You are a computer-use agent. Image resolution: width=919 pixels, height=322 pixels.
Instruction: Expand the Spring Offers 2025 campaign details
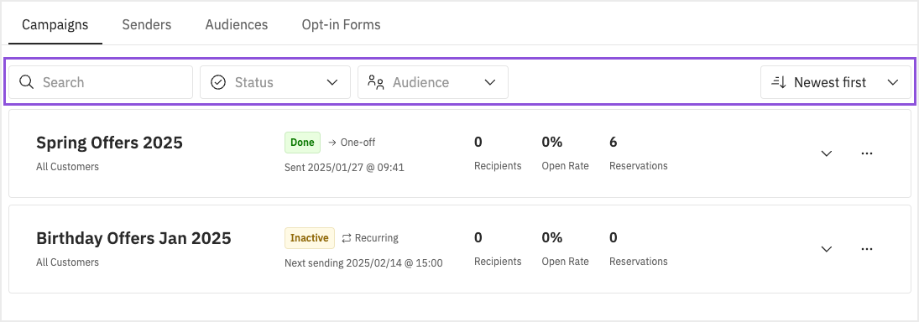(x=827, y=153)
